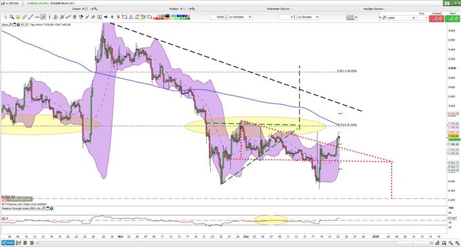Select the trend line drawing tool

pos(31,17)
